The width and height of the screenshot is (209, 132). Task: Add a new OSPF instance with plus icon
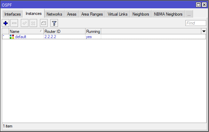click(x=6, y=23)
